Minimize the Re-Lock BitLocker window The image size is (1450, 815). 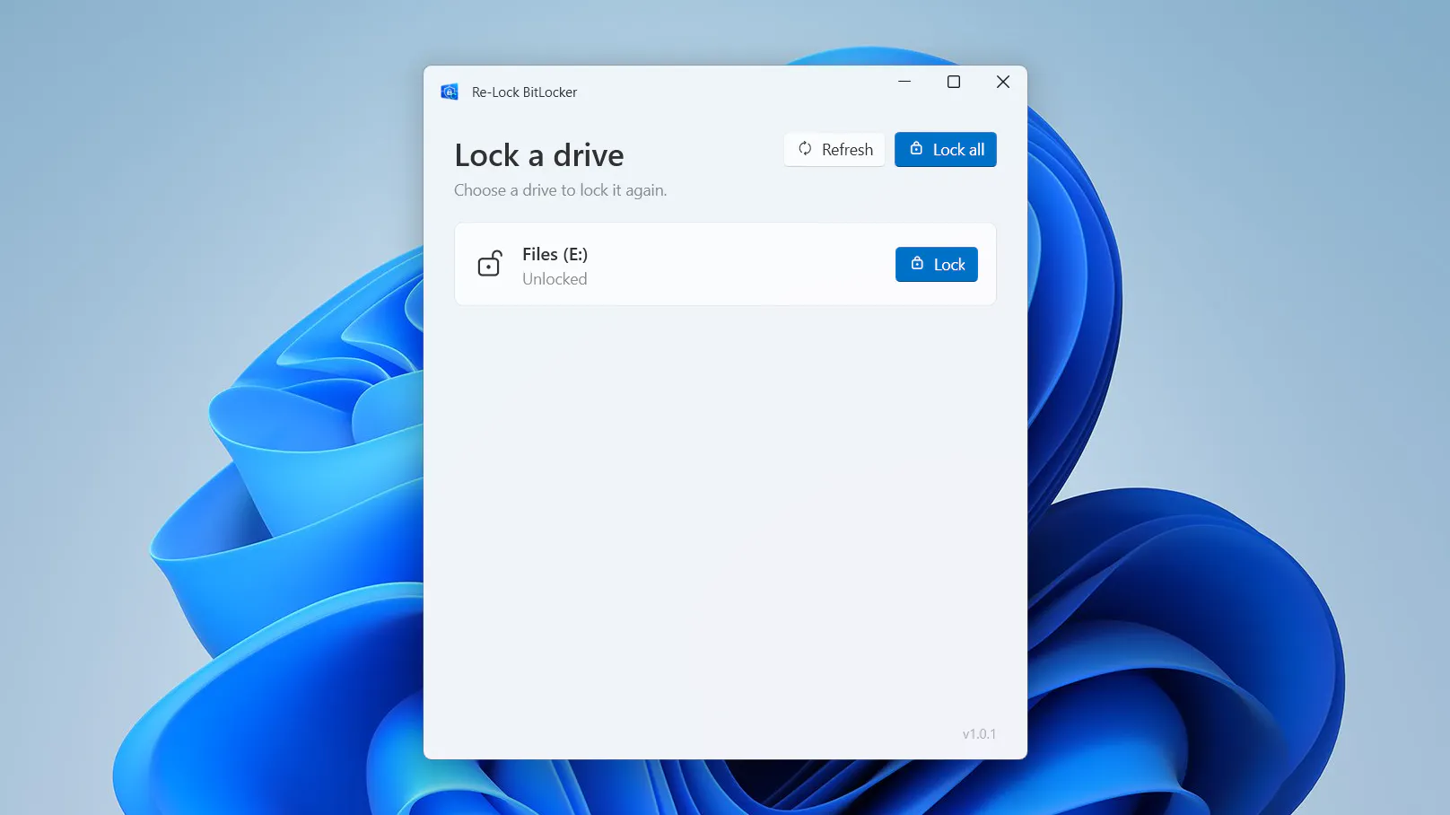(x=904, y=82)
